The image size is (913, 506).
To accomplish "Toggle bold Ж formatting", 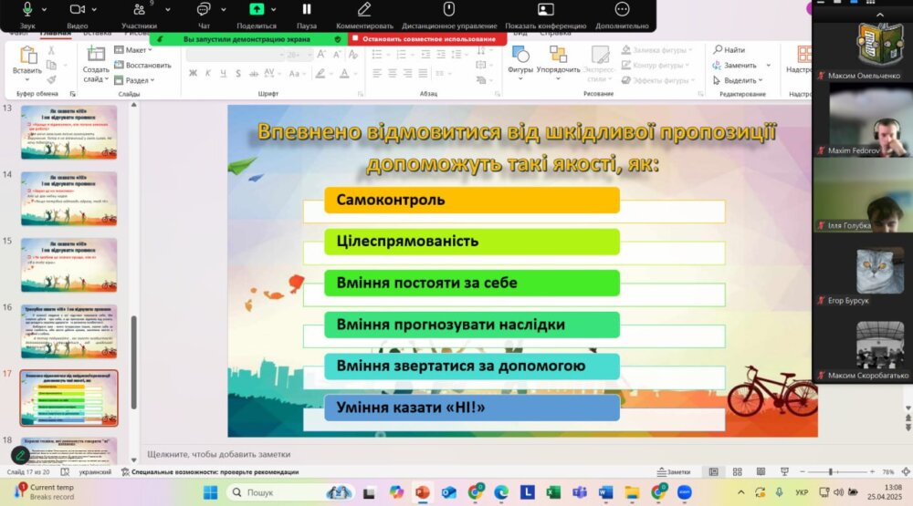I will (x=193, y=73).
